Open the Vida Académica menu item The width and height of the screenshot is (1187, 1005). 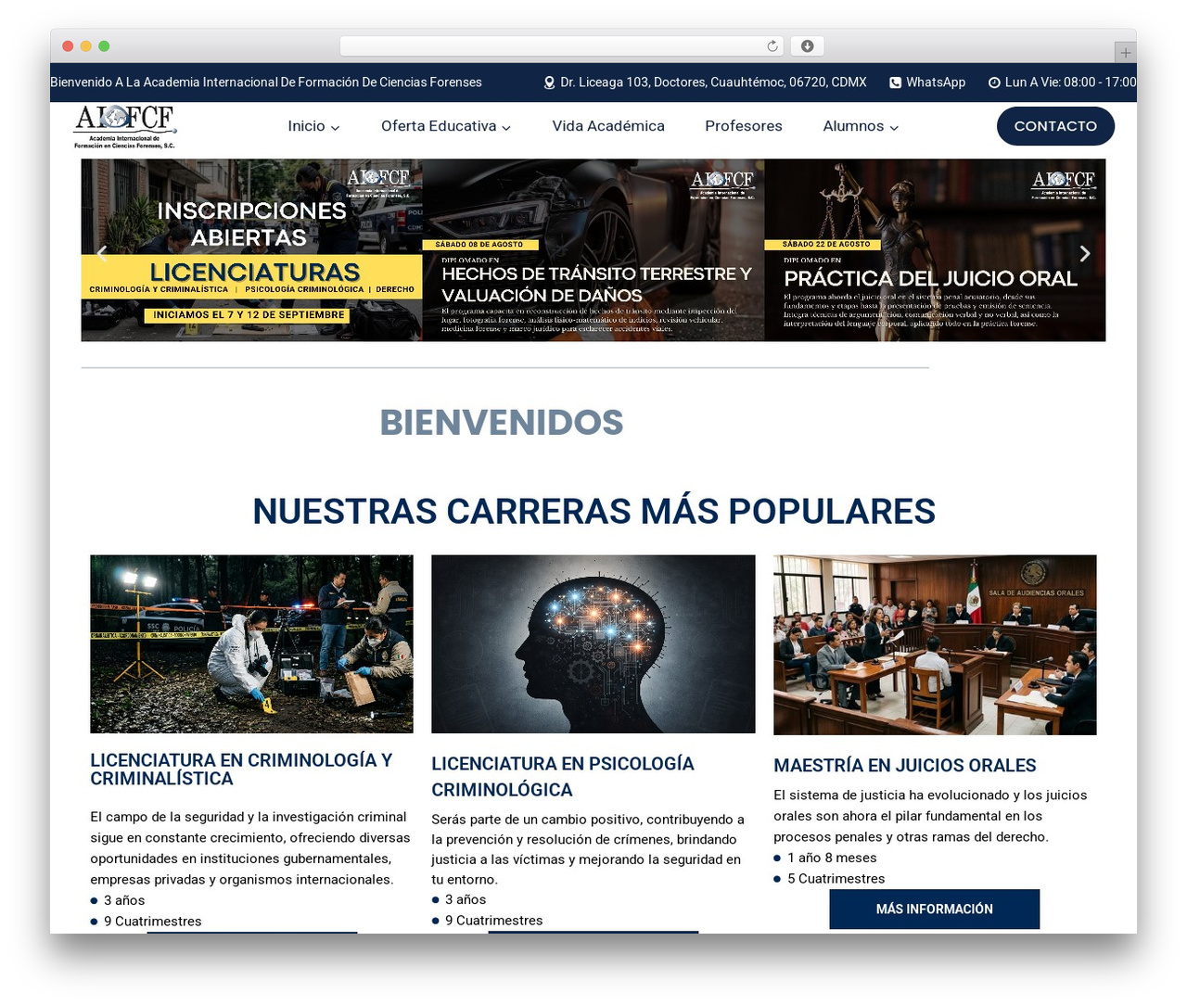(x=608, y=126)
